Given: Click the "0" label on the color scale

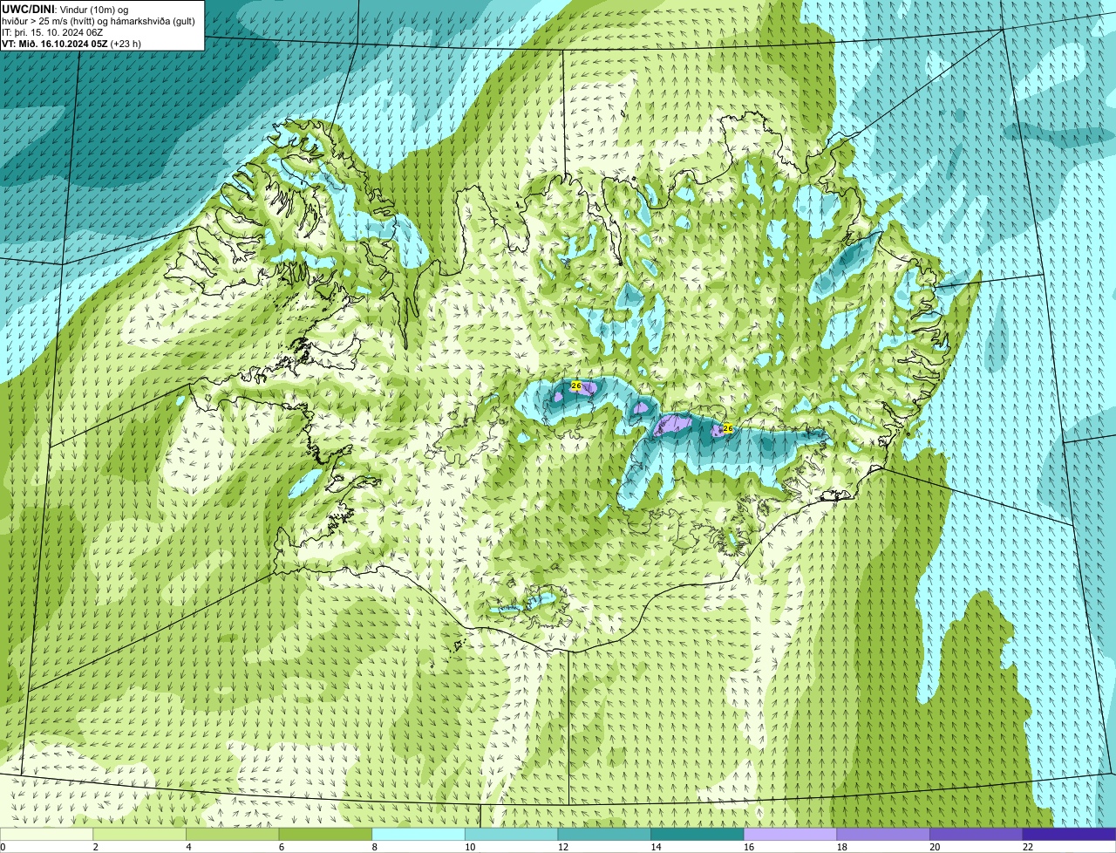Looking at the screenshot, I should coord(3,847).
